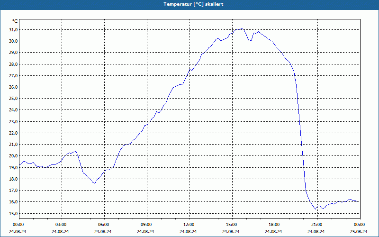This screenshot has width=379, height=237.
Task: Click the temperature curve peak near 31°C
Action: [242, 28]
